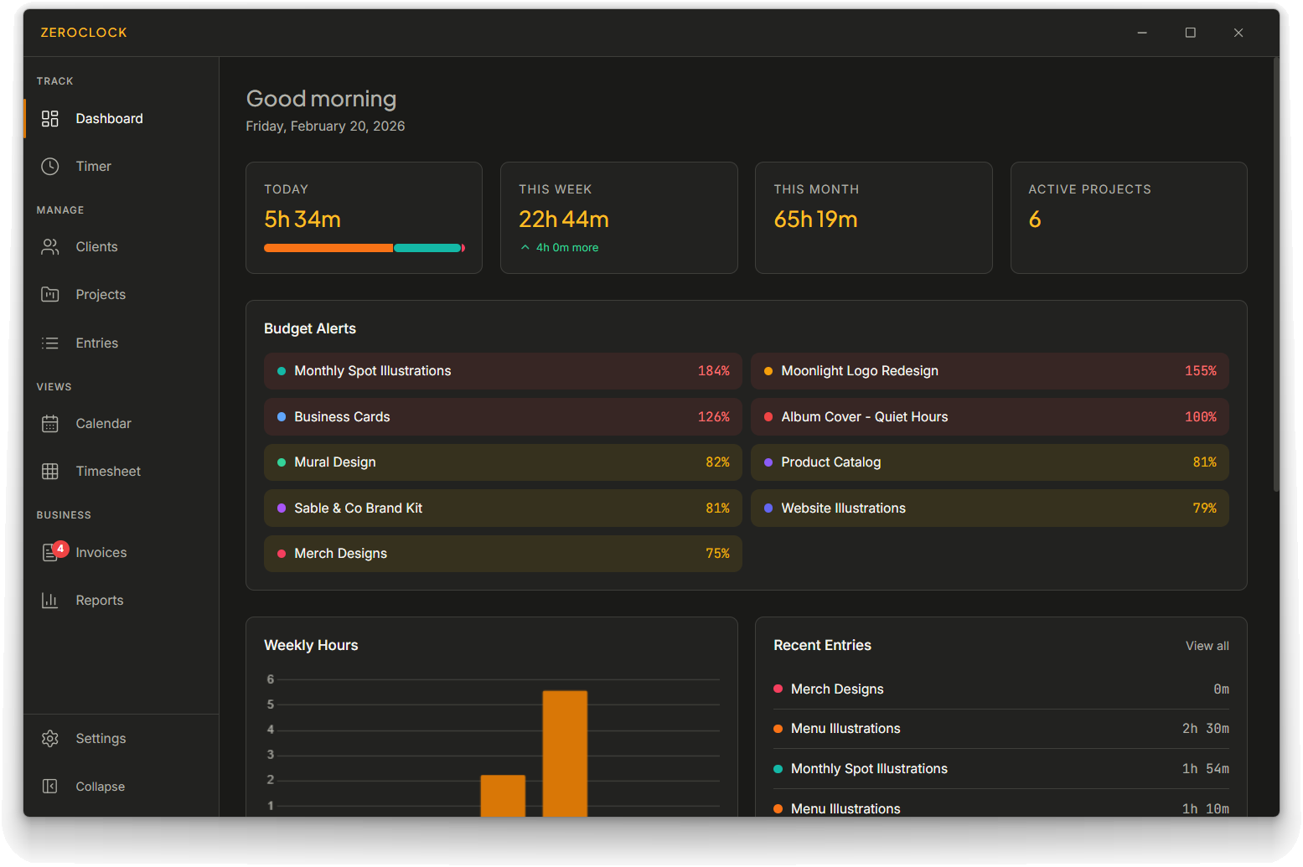
Task: Open the Invoices icon with the 4 badge
Action: pyautogui.click(x=49, y=552)
